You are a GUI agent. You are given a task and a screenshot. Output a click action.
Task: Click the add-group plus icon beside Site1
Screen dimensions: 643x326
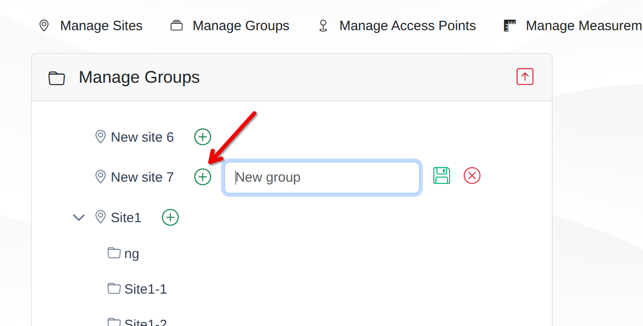coord(170,217)
